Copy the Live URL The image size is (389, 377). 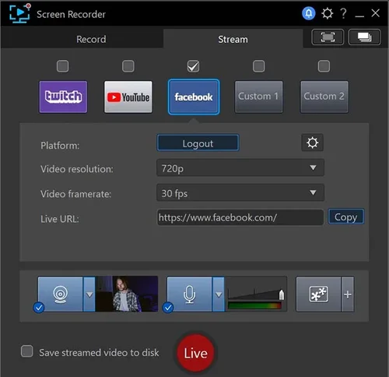coord(346,217)
